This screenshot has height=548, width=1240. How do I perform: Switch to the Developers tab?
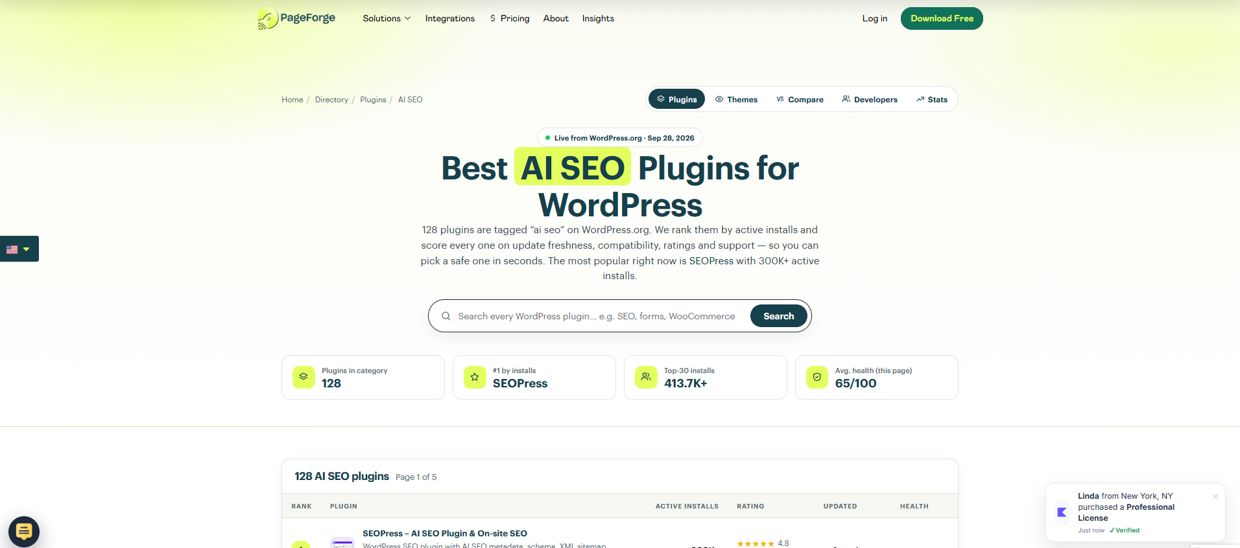[x=870, y=99]
